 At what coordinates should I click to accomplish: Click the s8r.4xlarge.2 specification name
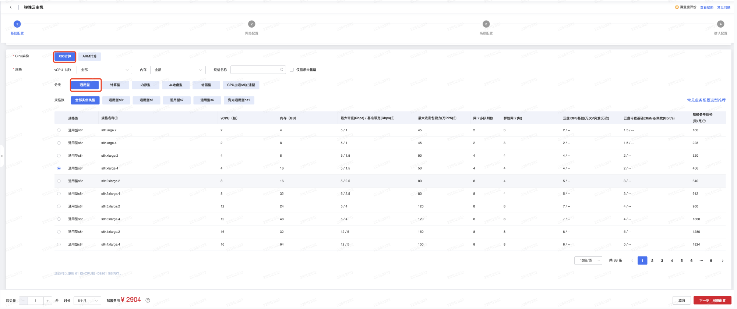pyautogui.click(x=110, y=232)
